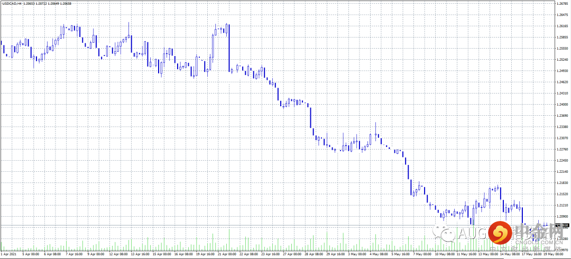Viewport: 571px width, 259px height.
Task: Click the 1.20900 price axis label
Action: [x=563, y=217]
